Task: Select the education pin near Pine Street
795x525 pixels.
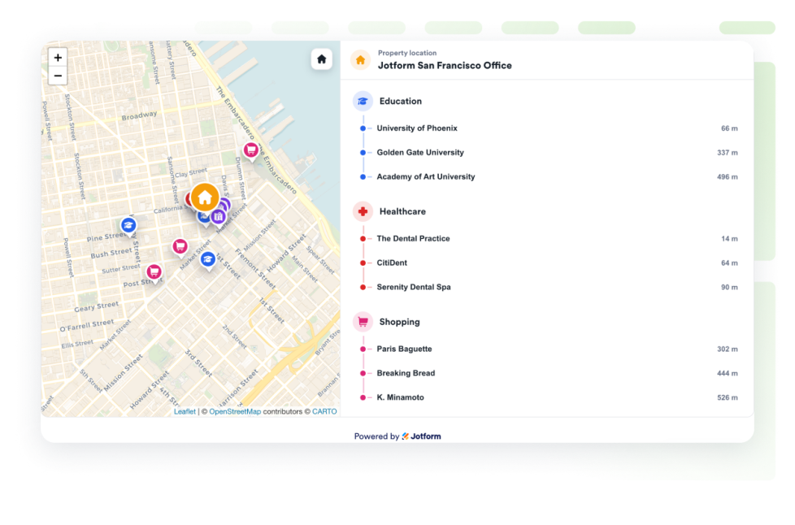Action: 128,225
